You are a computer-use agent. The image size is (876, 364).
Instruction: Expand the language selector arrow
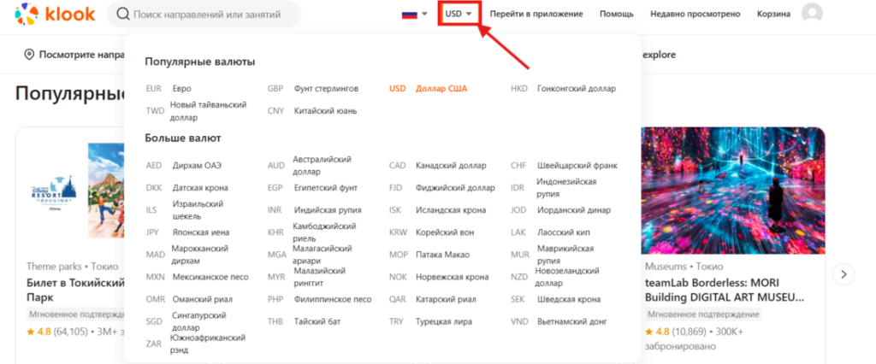tap(424, 14)
